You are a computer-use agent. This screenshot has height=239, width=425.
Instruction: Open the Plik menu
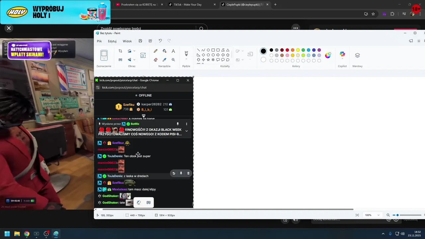pyautogui.click(x=99, y=41)
